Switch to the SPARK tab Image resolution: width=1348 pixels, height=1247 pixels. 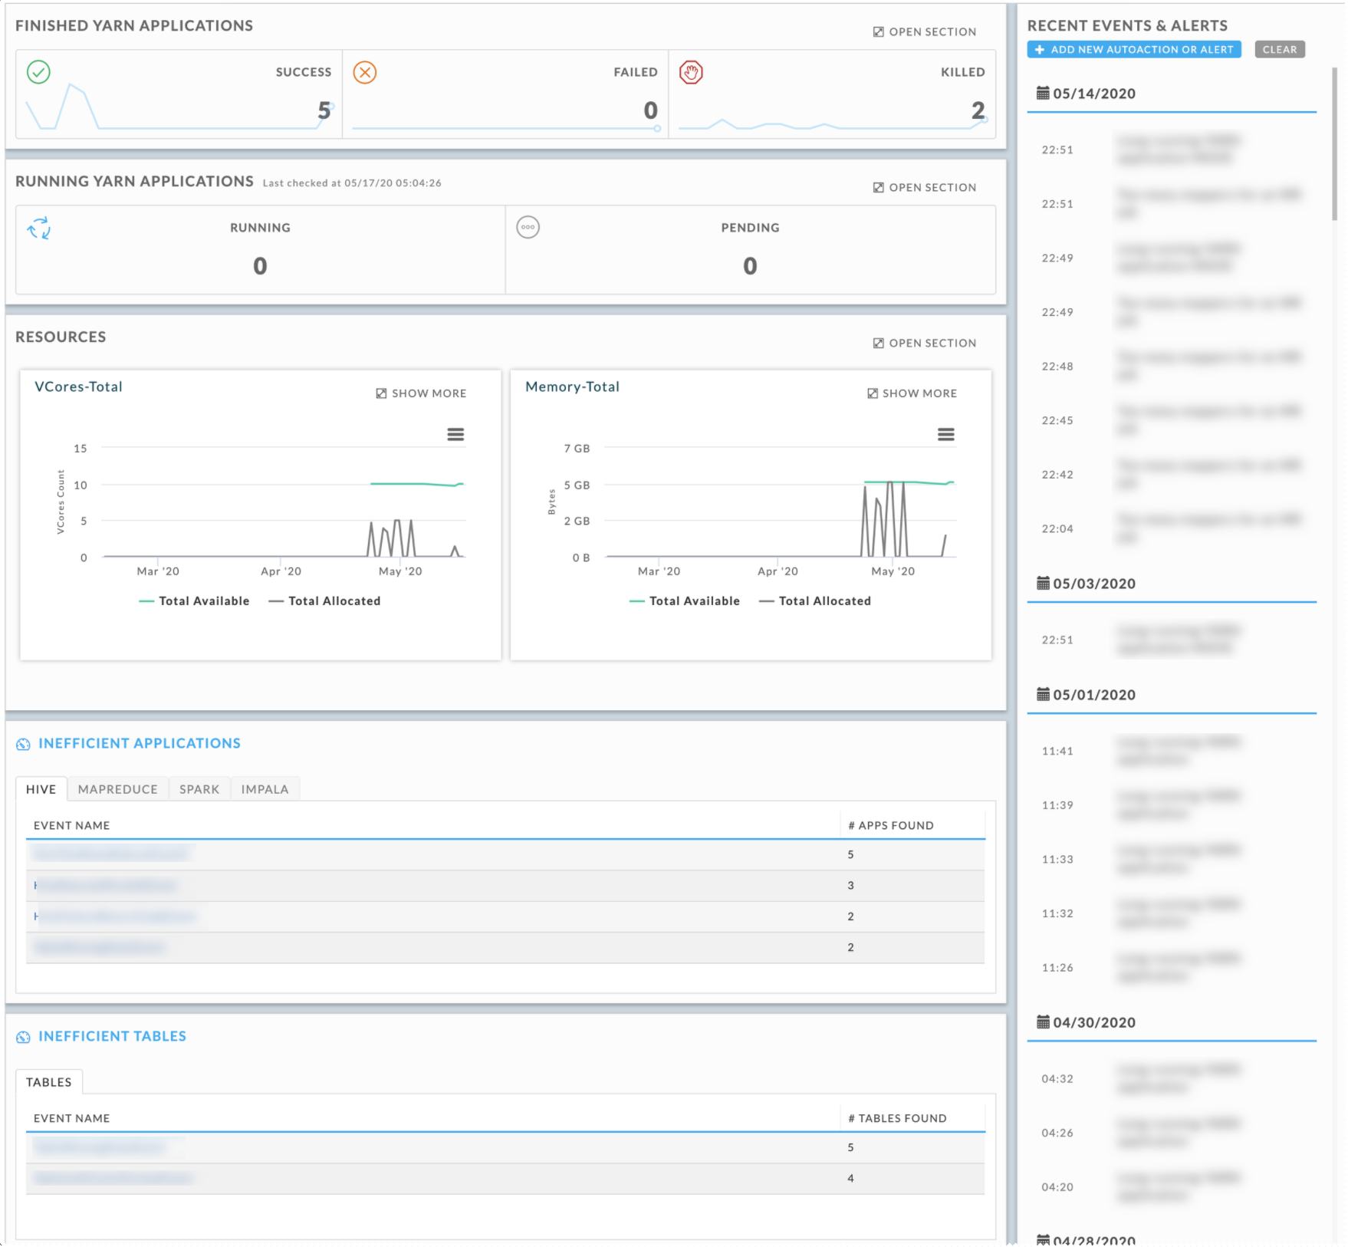[x=199, y=789]
